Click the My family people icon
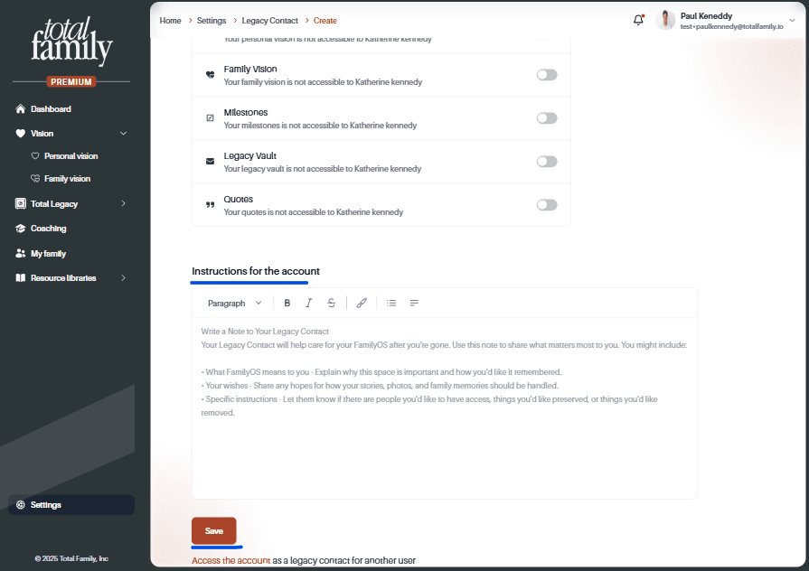Image resolution: width=809 pixels, height=571 pixels. pyautogui.click(x=21, y=253)
